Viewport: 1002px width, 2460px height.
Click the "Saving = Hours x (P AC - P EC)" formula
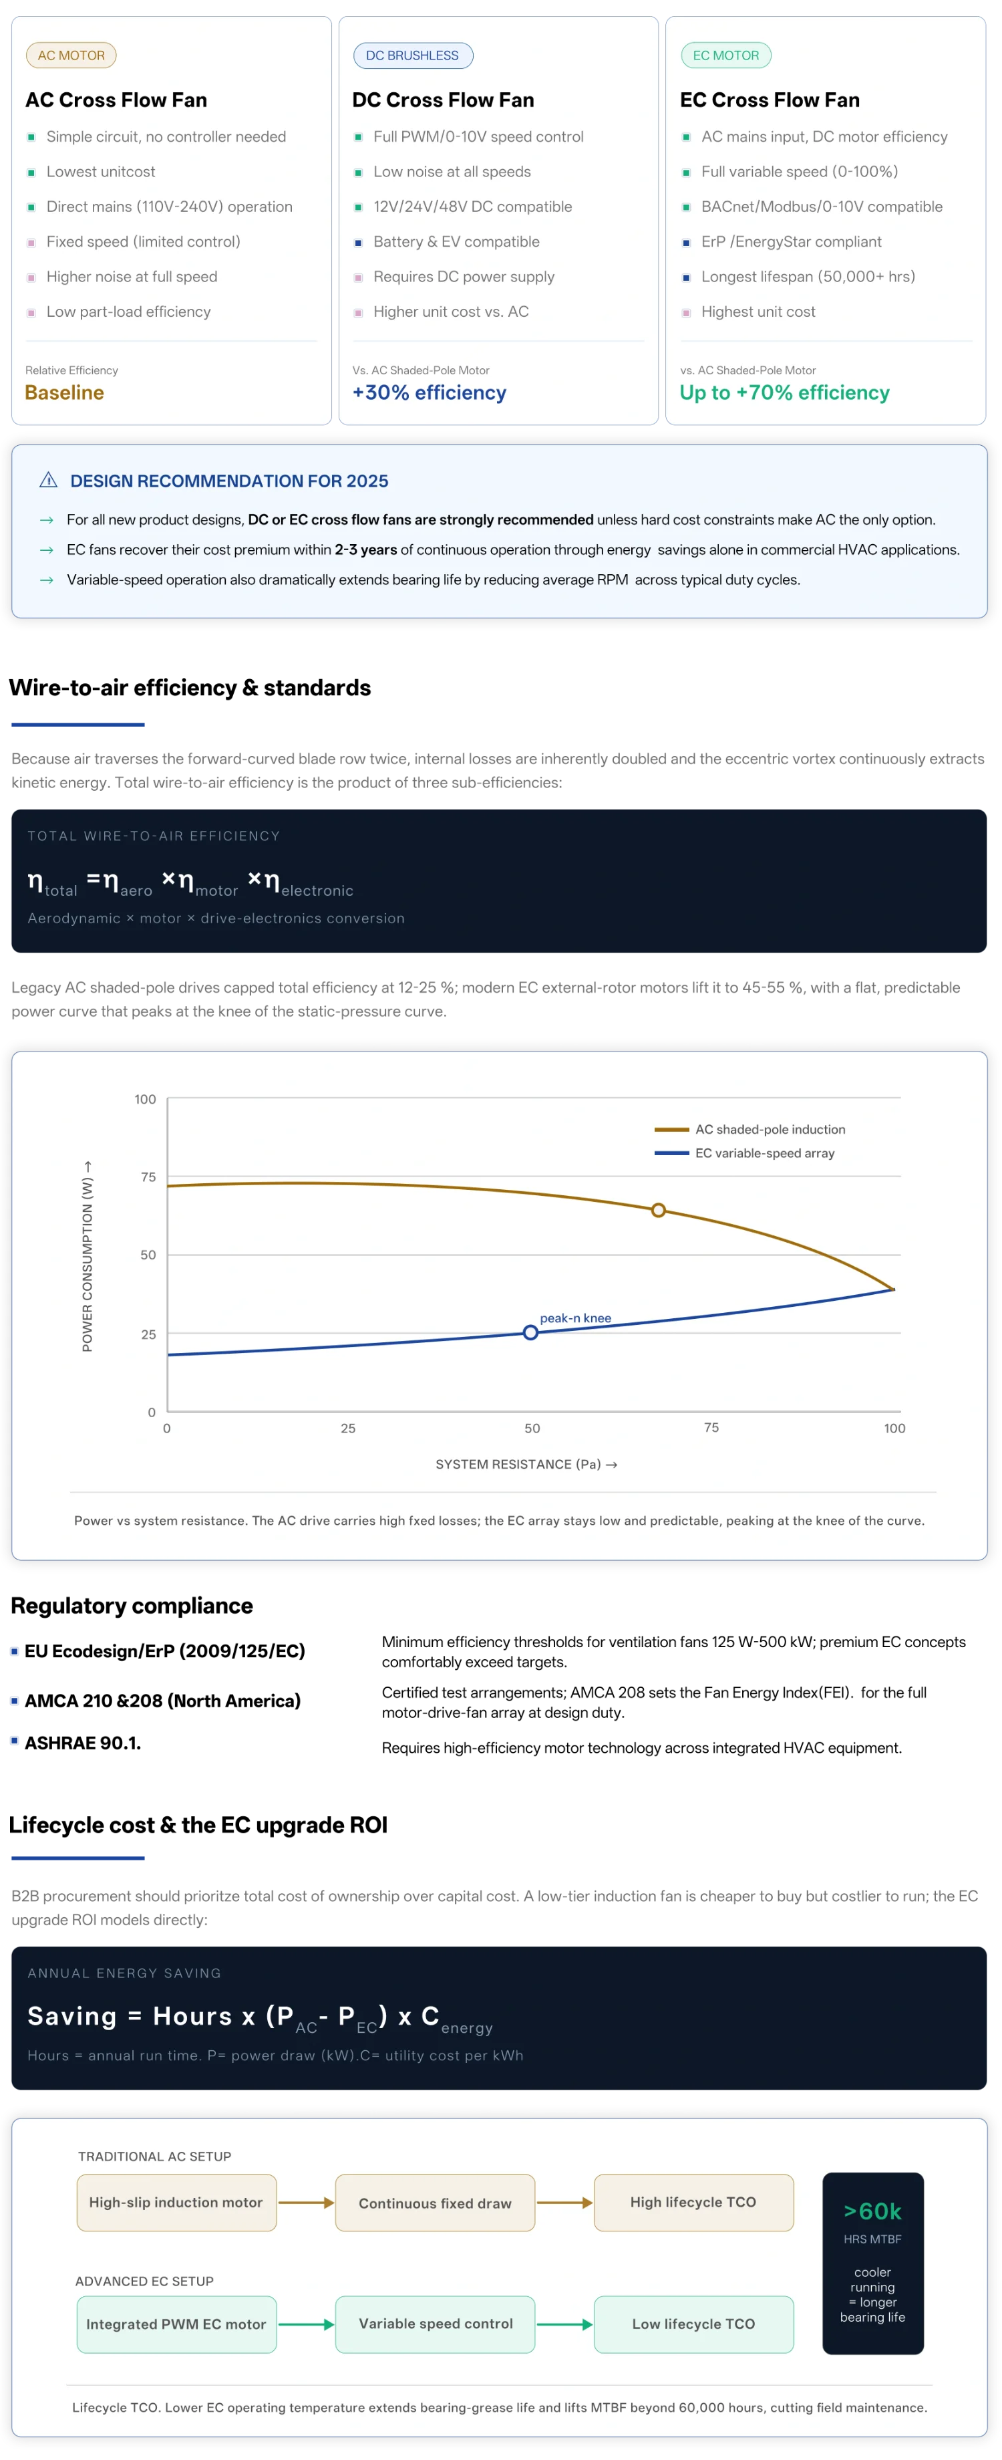point(261,2017)
